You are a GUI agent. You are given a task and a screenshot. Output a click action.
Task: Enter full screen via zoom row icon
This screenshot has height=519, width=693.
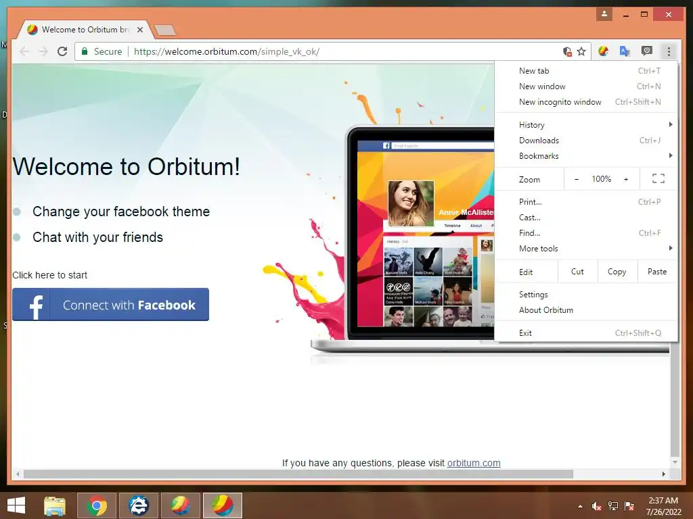[x=658, y=178]
